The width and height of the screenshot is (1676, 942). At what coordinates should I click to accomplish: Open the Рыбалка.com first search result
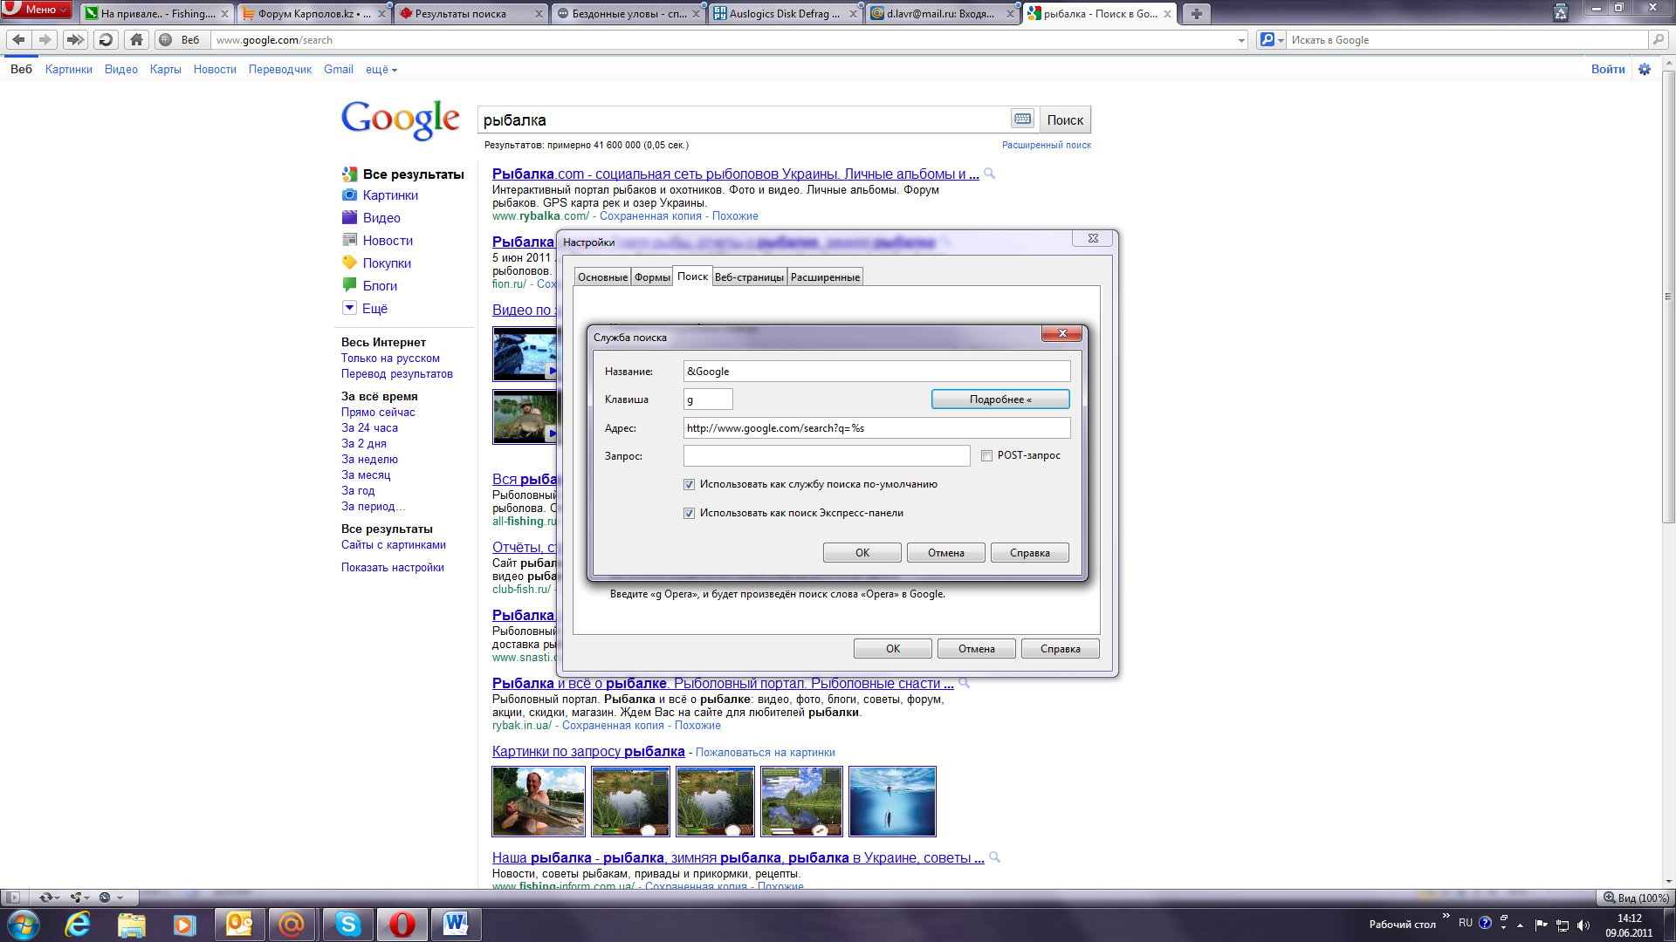(735, 174)
